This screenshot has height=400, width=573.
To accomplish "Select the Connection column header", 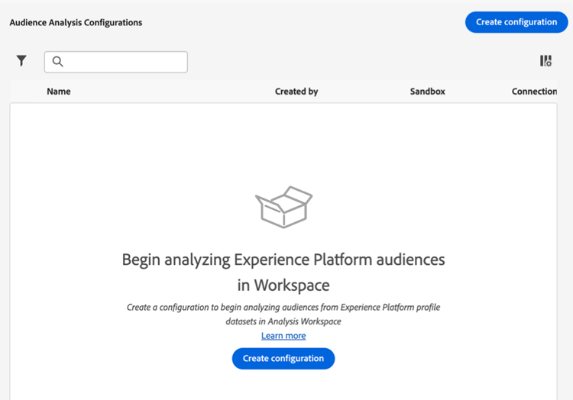I will tap(534, 92).
